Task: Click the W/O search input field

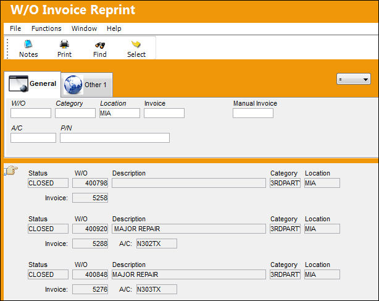Action: tap(31, 113)
